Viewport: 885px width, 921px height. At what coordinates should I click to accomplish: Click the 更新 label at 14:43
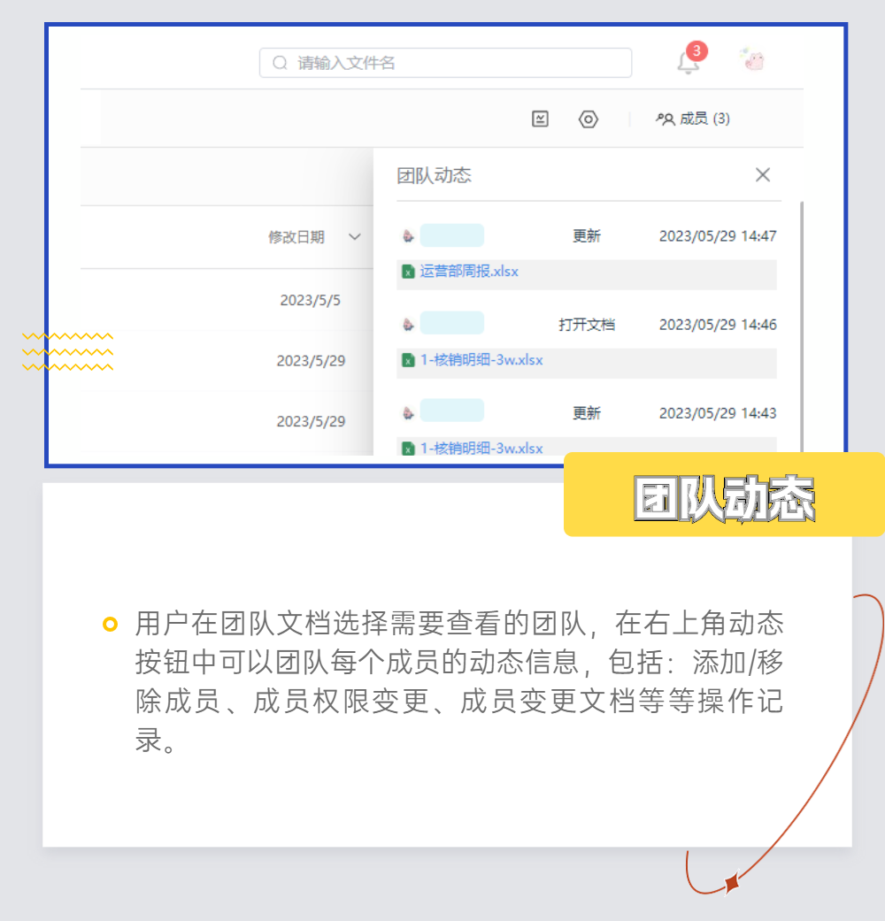(587, 413)
